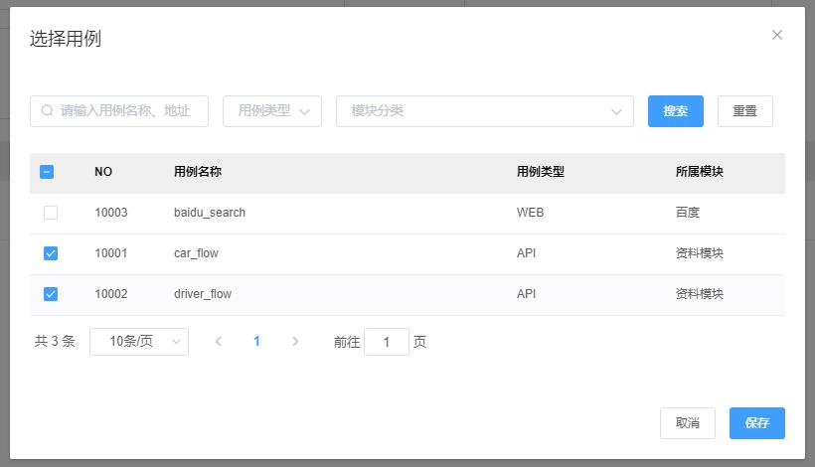Image resolution: width=815 pixels, height=467 pixels.
Task: Select page number 1 in pagination
Action: click(x=256, y=341)
